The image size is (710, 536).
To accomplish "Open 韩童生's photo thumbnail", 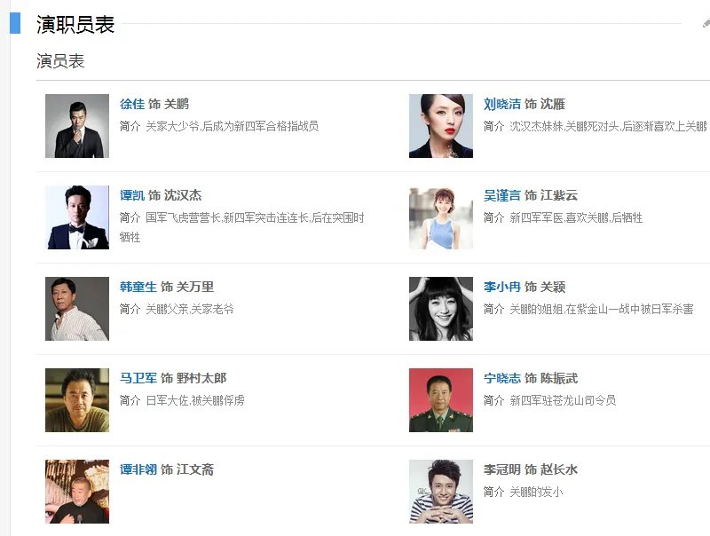I will coord(77,309).
